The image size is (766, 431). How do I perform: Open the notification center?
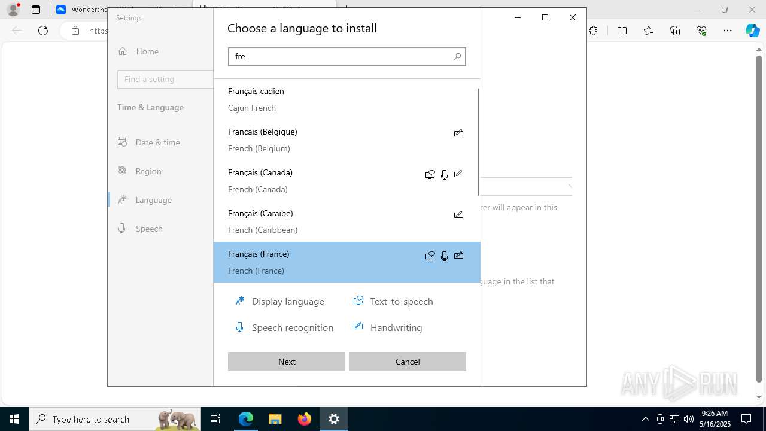pos(746,419)
